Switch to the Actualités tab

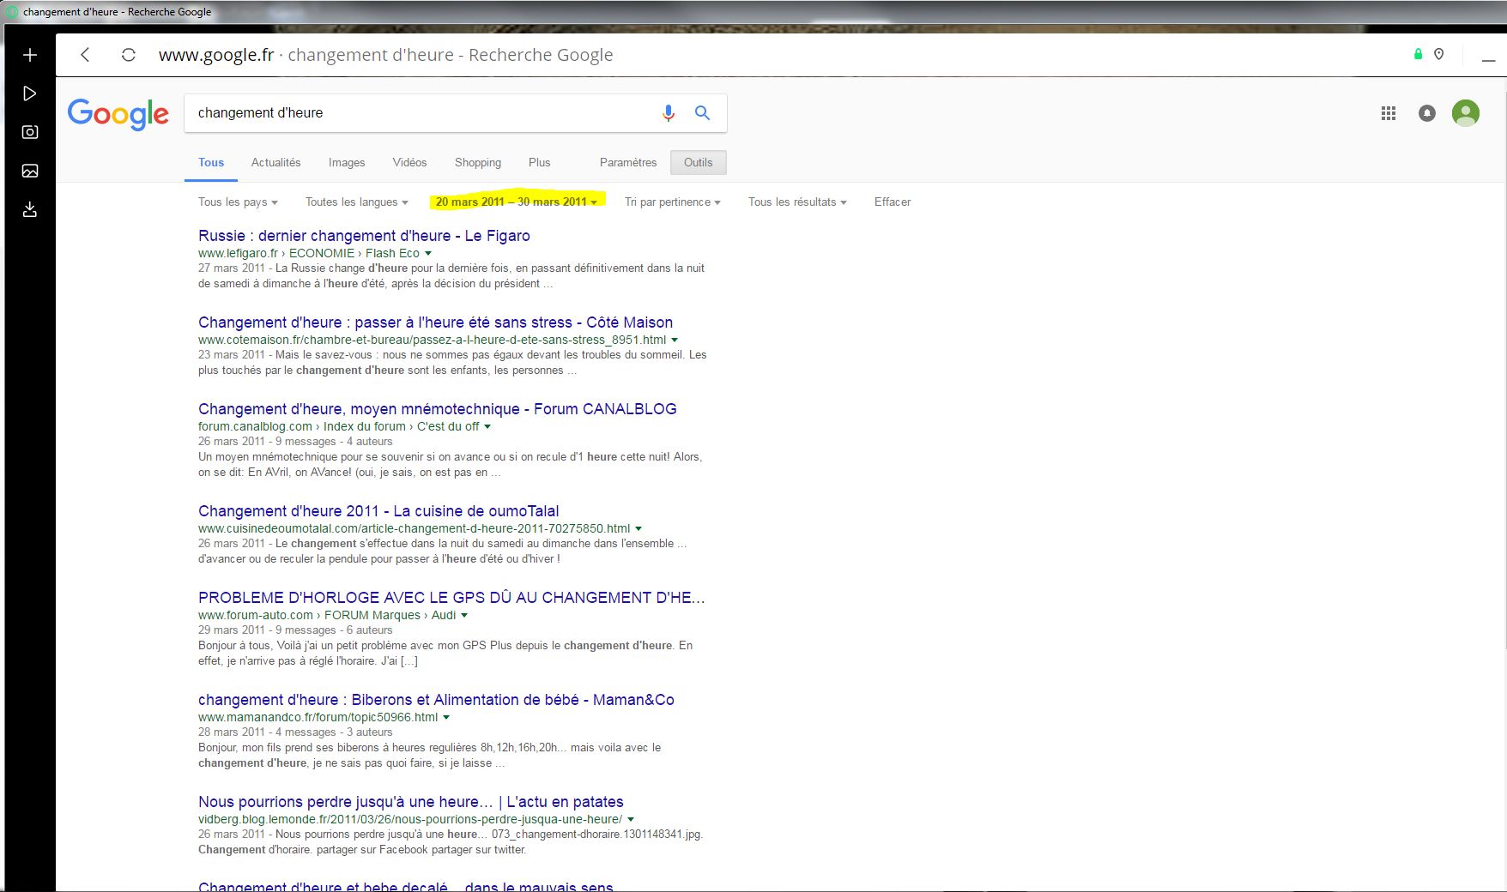275,163
